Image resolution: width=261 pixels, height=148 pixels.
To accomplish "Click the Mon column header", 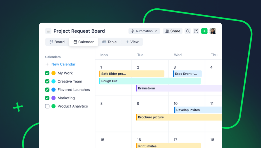I will click(x=104, y=55).
